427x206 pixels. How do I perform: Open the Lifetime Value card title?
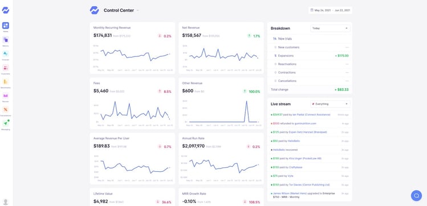click(x=103, y=194)
